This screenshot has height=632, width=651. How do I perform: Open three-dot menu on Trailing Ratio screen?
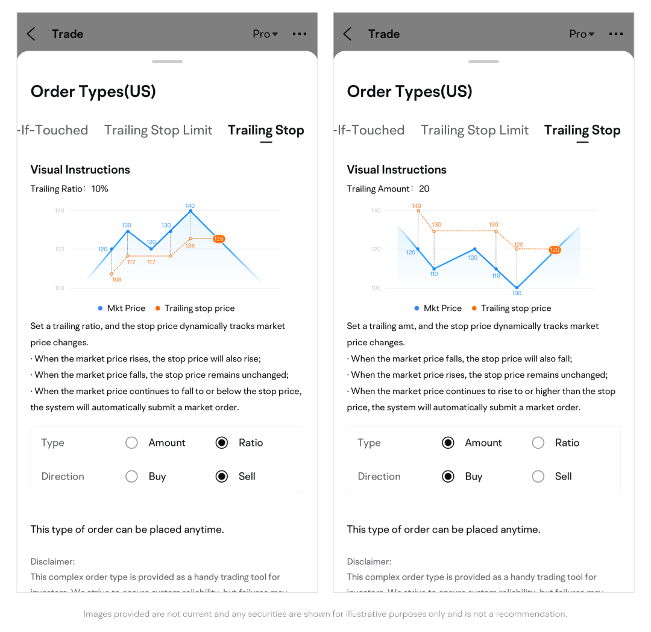coord(300,34)
